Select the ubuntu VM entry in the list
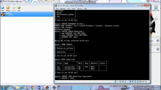This screenshot has height=90, width=161. 27,14
